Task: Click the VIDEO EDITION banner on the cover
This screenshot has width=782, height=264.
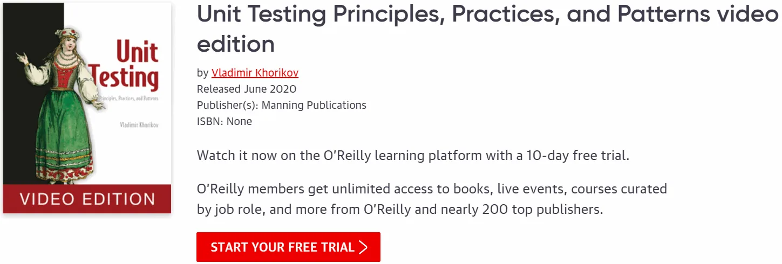Action: pyautogui.click(x=87, y=199)
